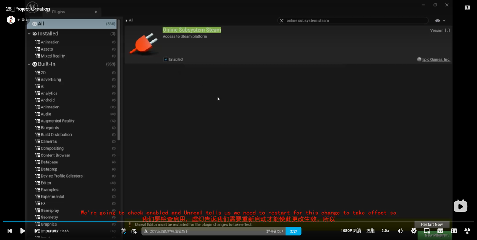
Task: Enter web fullscreen mode
Action: click(x=454, y=231)
